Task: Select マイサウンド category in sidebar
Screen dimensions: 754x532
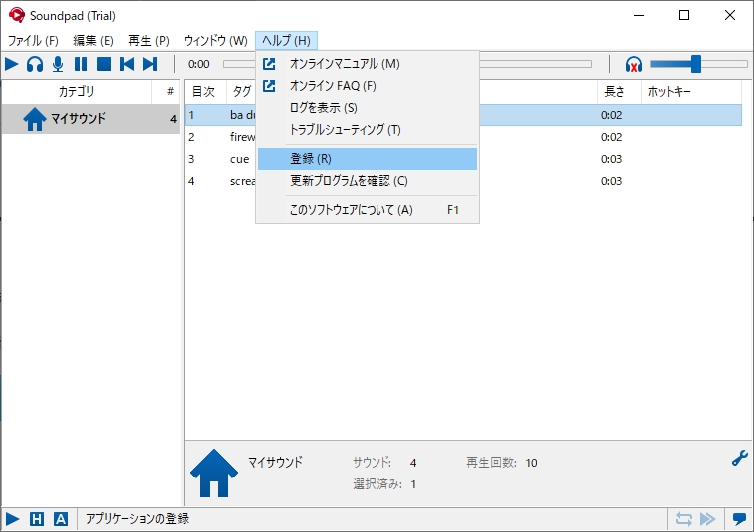Action: coord(91,118)
